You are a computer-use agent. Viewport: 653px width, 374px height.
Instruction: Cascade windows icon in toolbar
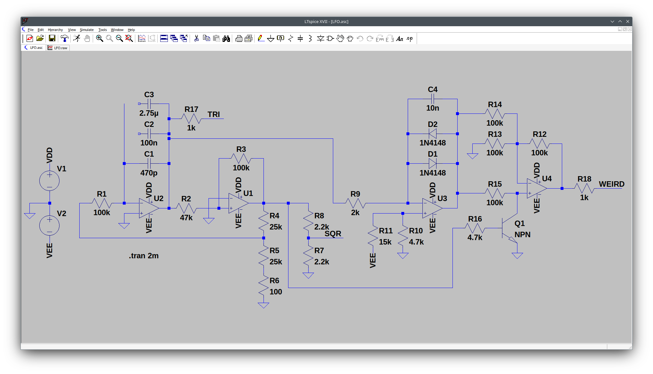[174, 39]
